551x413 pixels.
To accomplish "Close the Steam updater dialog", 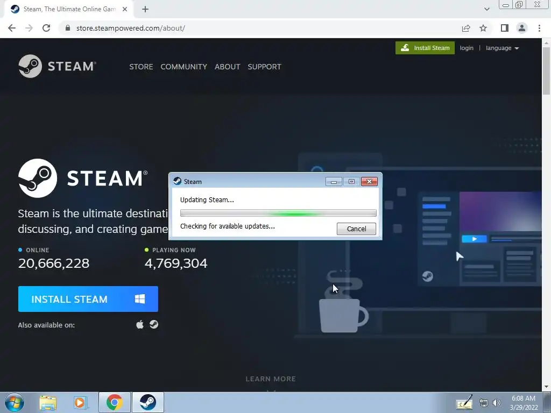I will click(369, 182).
